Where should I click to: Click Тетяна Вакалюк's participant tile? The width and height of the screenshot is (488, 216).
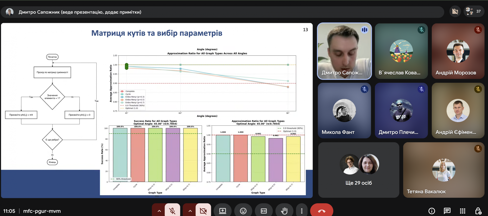tap(444, 170)
